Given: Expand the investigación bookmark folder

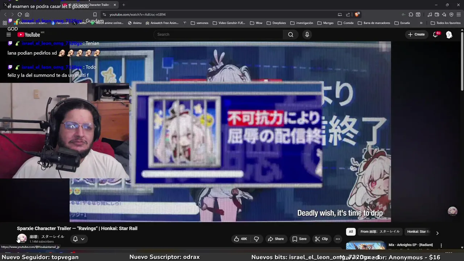Looking at the screenshot, I should pos(302,23).
